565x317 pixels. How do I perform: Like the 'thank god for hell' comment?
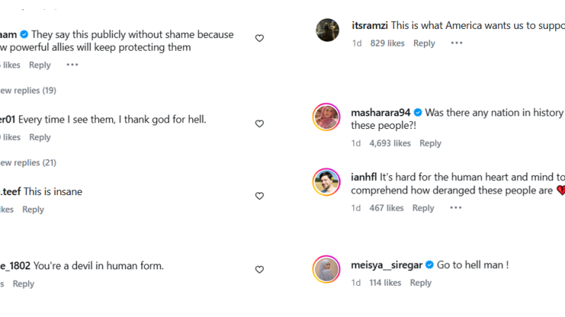259,124
